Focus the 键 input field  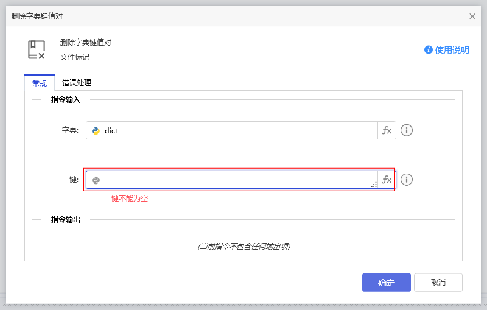237,180
